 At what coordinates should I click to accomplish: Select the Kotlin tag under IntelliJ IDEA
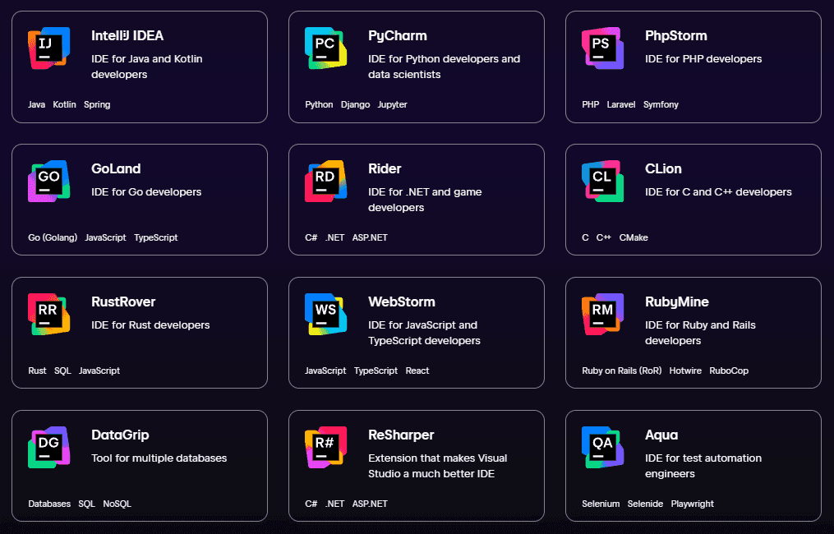tap(64, 105)
